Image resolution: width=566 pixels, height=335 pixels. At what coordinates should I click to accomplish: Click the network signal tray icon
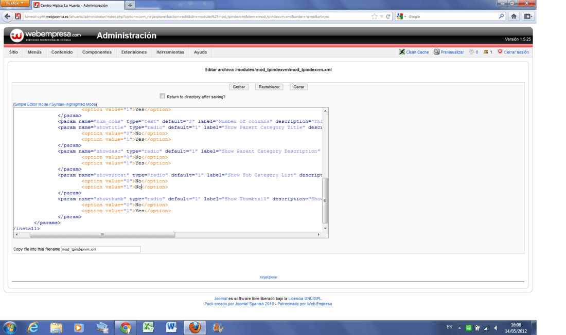tap(487, 328)
